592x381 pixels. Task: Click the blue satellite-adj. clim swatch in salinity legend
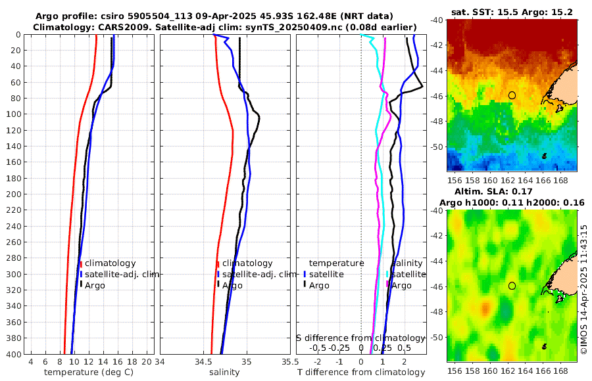coord(218,274)
